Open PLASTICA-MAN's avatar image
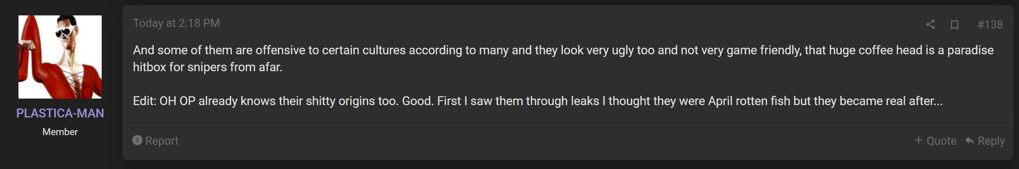Screen dimensions: 1019x169 60,57
